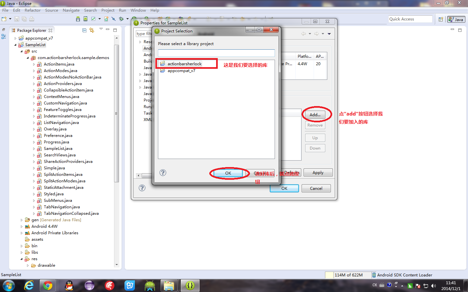Click Cancel in the Properties dialog

coord(316,188)
